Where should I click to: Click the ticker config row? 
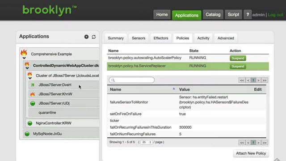187,121
